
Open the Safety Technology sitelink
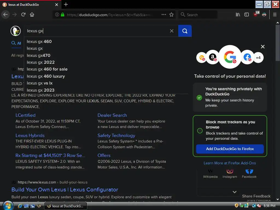tap(116, 136)
